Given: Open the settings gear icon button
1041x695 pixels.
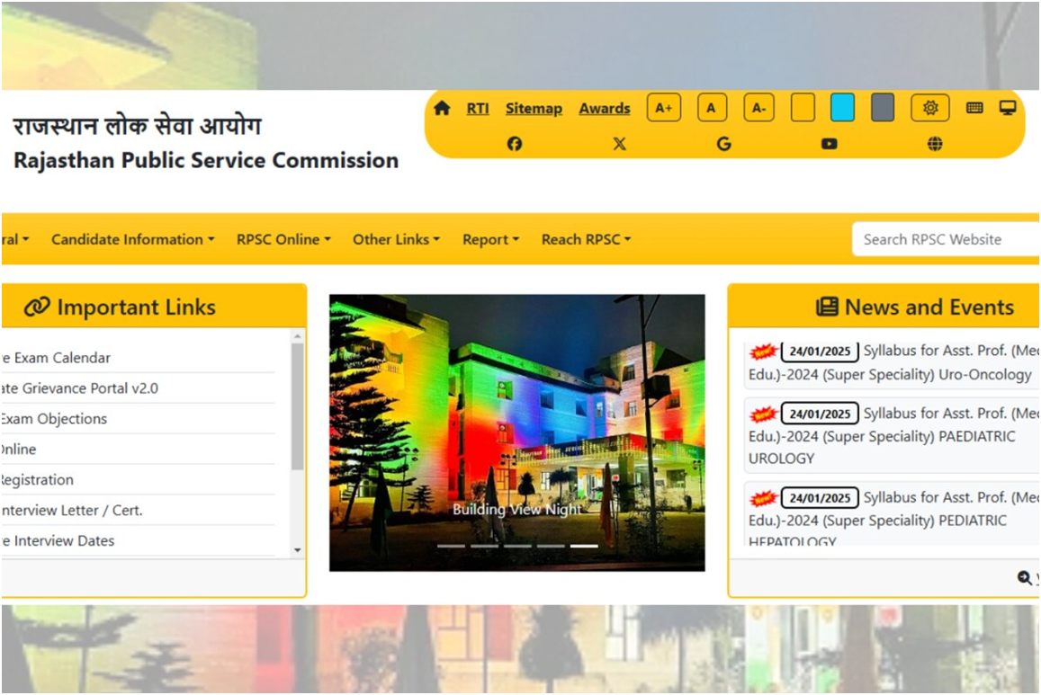Looking at the screenshot, I should (929, 108).
